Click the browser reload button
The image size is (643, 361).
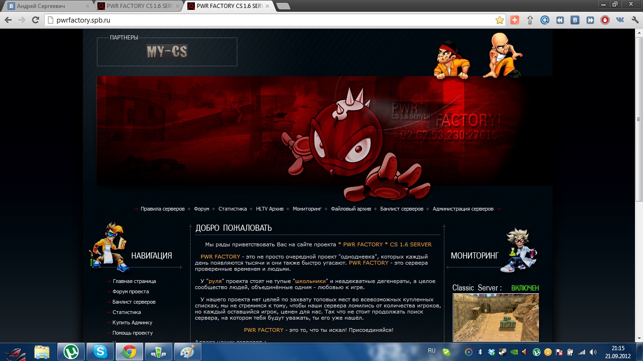[x=35, y=20]
